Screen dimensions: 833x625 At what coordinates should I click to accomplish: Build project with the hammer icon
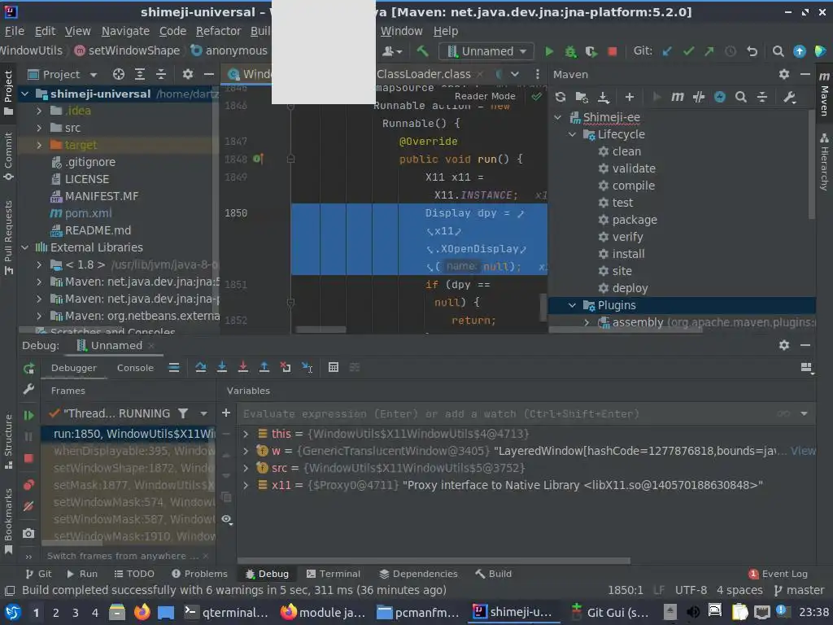(423, 51)
